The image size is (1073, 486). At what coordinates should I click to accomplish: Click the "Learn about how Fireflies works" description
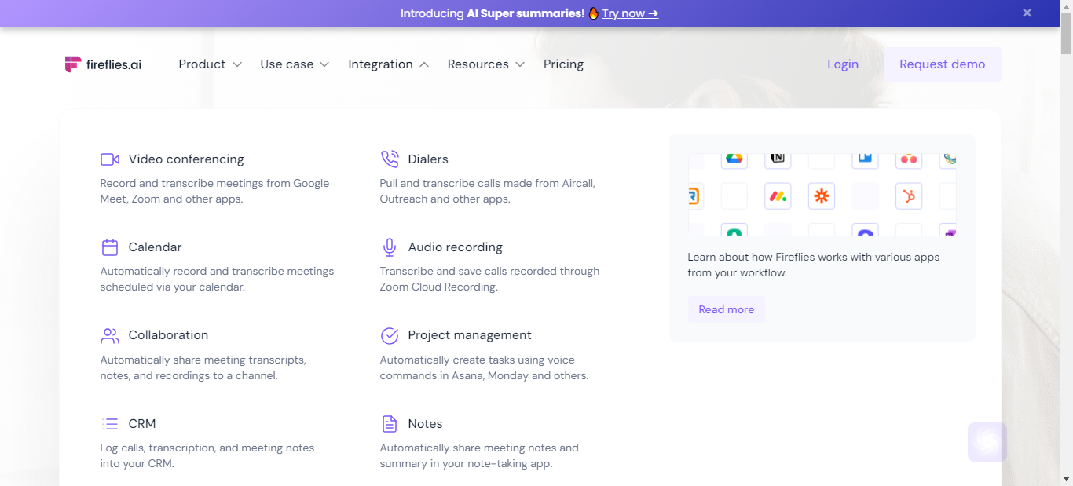(813, 265)
